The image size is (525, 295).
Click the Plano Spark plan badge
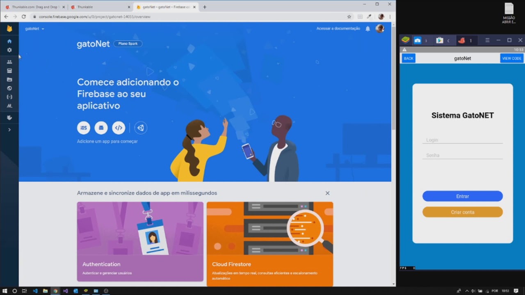click(128, 43)
